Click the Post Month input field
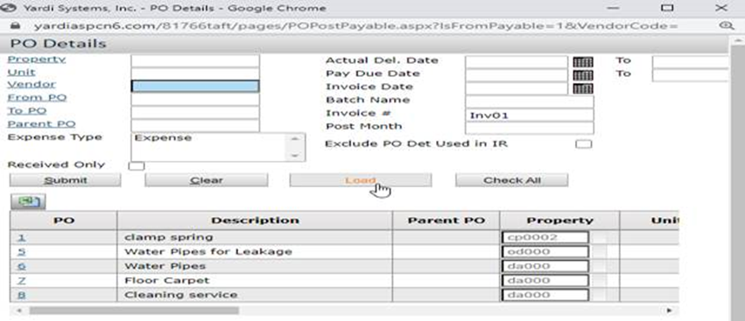This screenshot has height=321, width=745. coord(530,129)
